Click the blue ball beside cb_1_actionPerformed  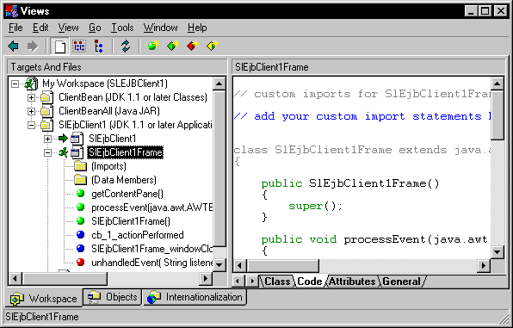tap(81, 235)
